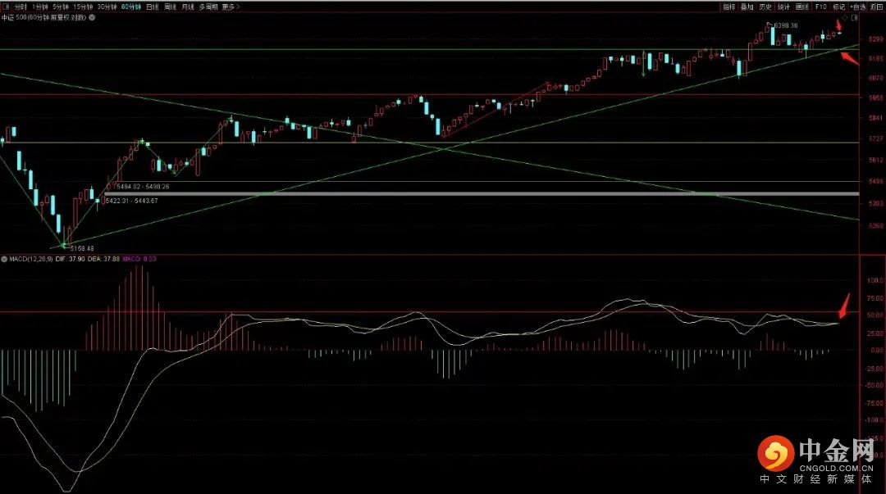Switch chart to 日线 daily period
The height and width of the screenshot is (494, 886).
click(152, 7)
